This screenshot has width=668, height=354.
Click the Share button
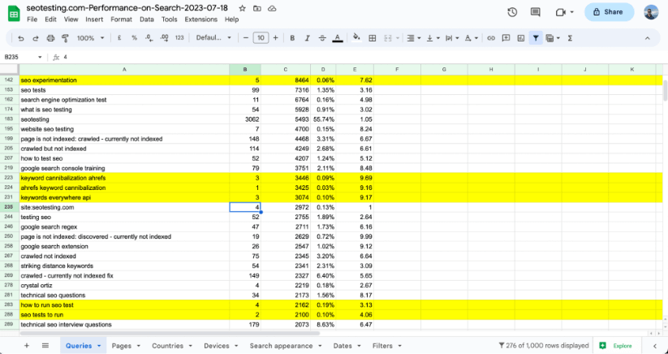click(x=610, y=12)
